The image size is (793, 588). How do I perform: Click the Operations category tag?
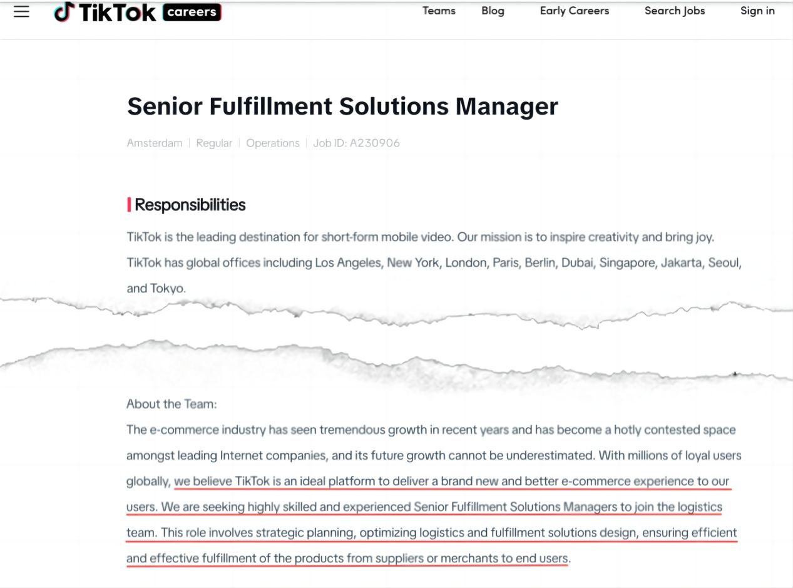point(273,143)
